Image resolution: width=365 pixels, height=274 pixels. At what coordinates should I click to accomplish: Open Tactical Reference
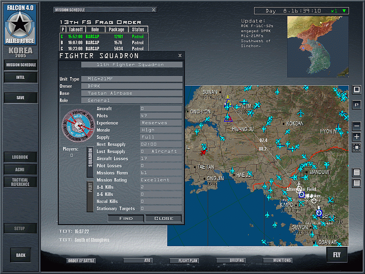(x=20, y=182)
